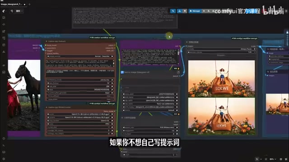
Task: Click the Chinese user prompt text box
Action: tap(80, 73)
